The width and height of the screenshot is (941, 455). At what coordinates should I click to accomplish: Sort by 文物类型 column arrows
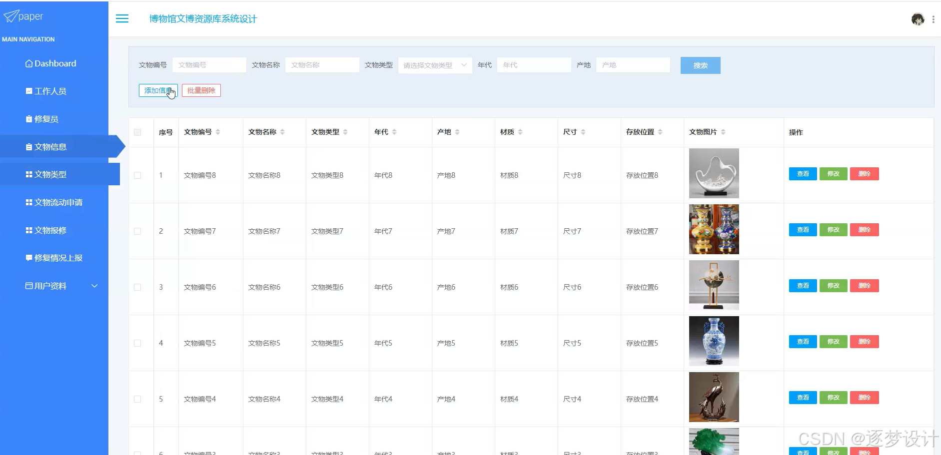click(345, 132)
